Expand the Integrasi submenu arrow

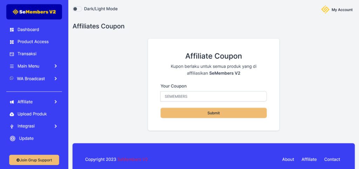point(56,126)
